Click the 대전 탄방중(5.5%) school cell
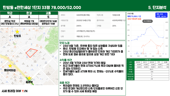170x96 pixels. 10,22
